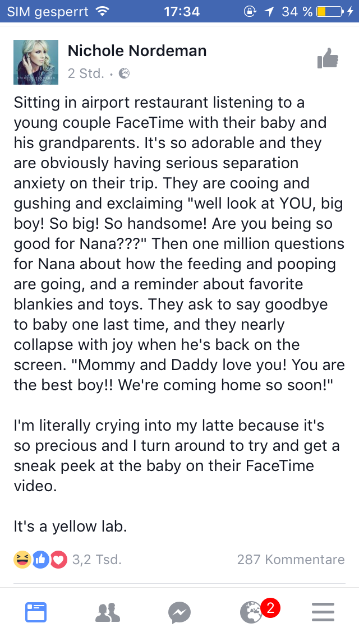Tap the rotation lock status icon
359x637 pixels.
[x=250, y=11]
